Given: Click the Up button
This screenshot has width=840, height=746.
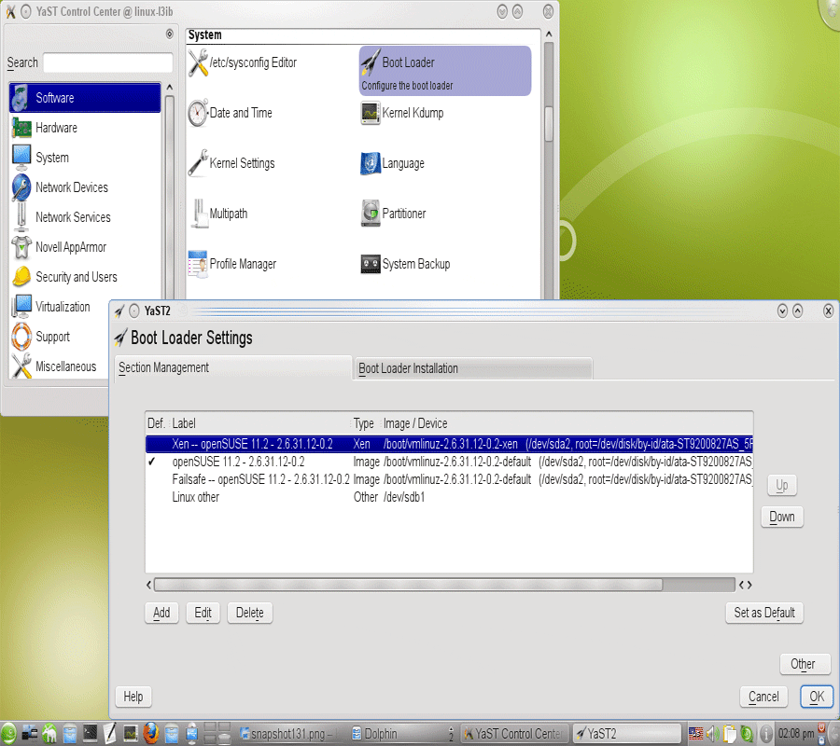Looking at the screenshot, I should tap(781, 486).
